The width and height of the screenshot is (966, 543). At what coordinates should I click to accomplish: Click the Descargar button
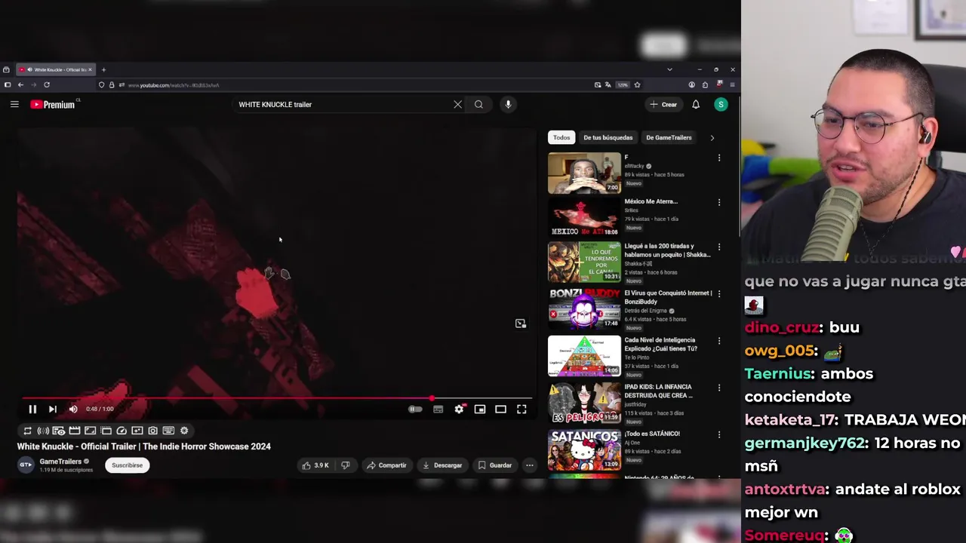tap(442, 465)
